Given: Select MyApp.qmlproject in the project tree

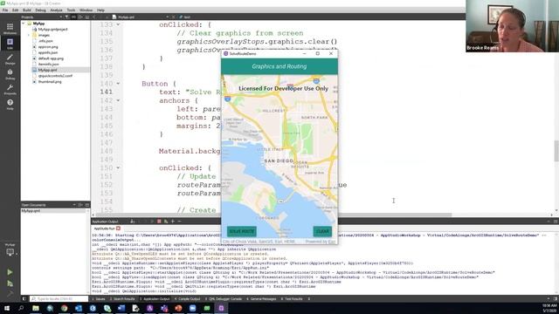Looking at the screenshot, I should click(52, 30).
